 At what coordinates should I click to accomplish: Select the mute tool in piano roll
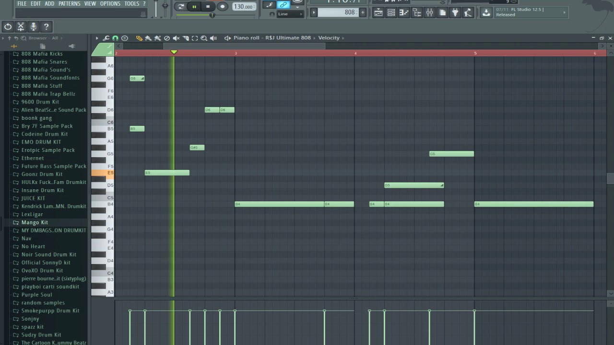click(176, 38)
